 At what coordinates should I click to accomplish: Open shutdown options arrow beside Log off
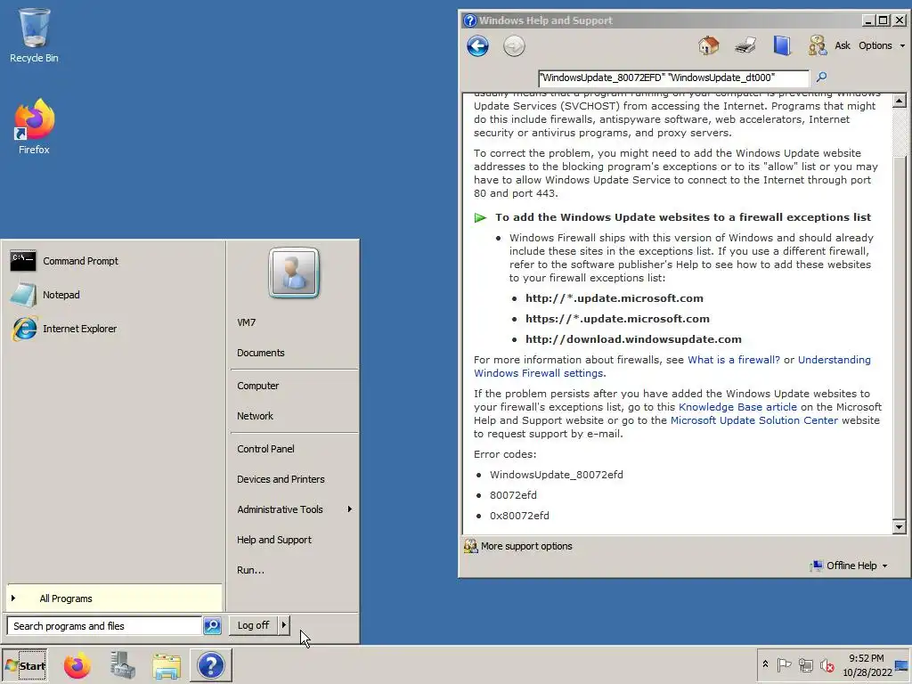point(284,625)
